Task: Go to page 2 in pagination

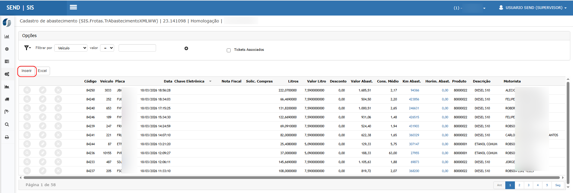Action: click(x=519, y=185)
